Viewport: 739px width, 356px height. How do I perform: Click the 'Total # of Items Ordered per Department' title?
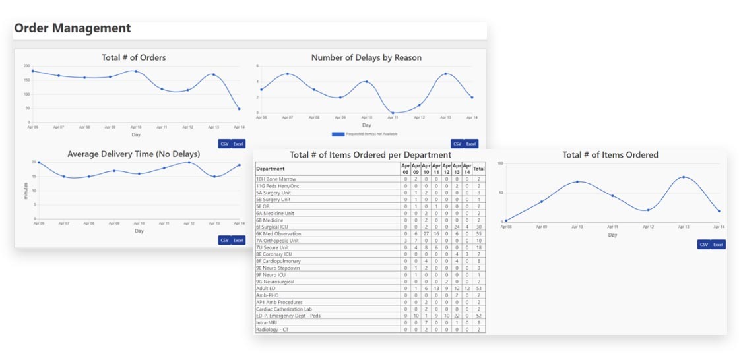[370, 154]
